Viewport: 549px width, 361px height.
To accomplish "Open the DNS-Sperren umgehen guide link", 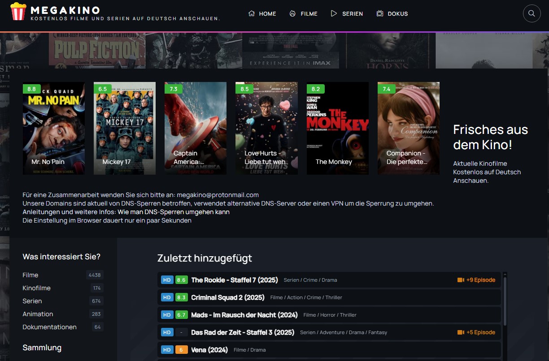I will [x=174, y=212].
